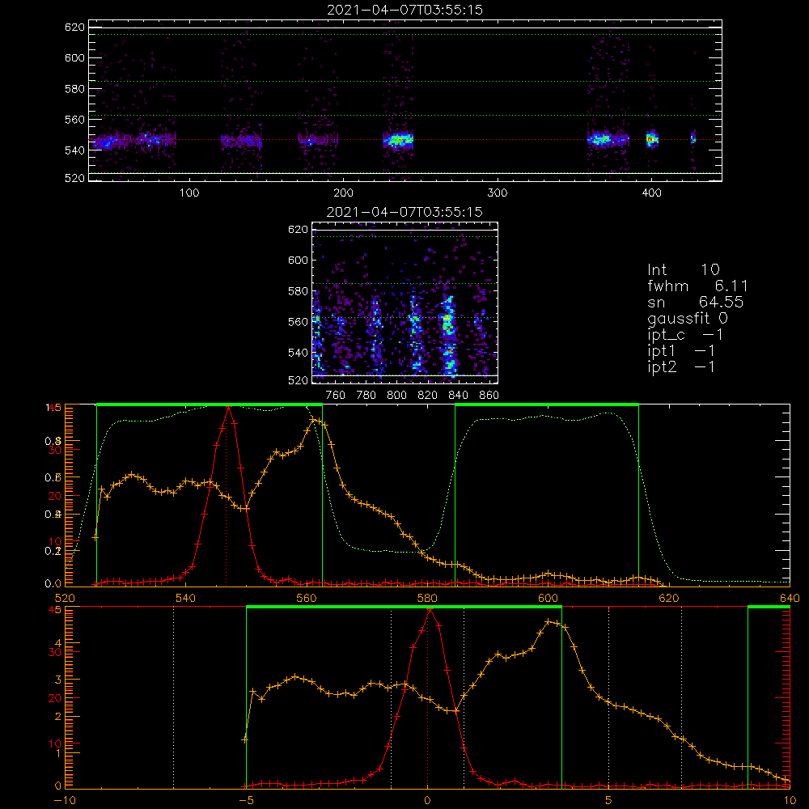Click the orange curve peak near 561 in profile plot
Viewport: 809px width, 809px height.
click(x=313, y=420)
